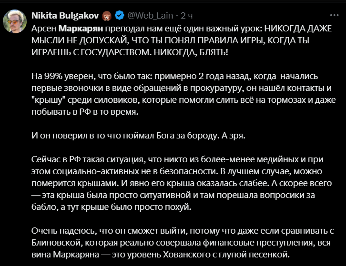
Task: Click the animal emoji beside Nikita Bulgakov's name
Action: pyautogui.click(x=107, y=16)
